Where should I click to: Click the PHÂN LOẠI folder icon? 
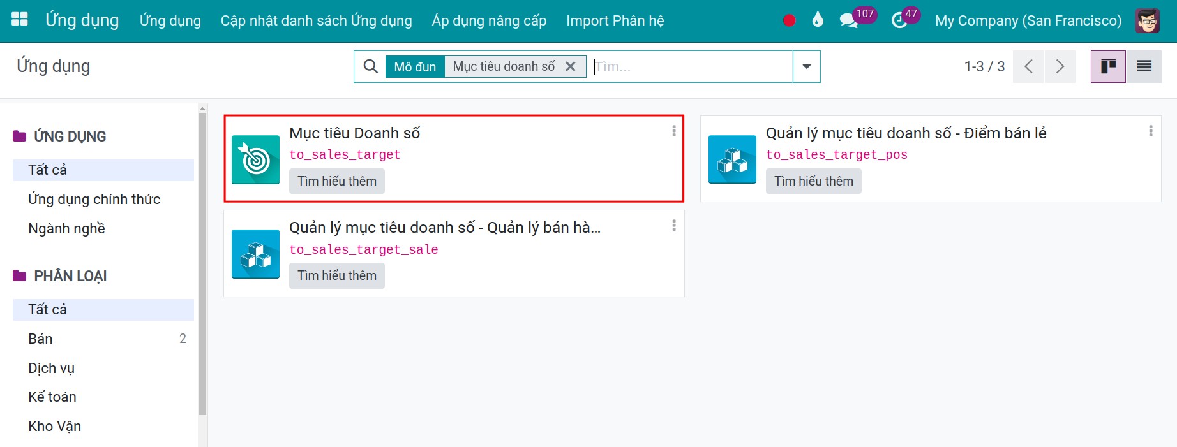tap(20, 275)
